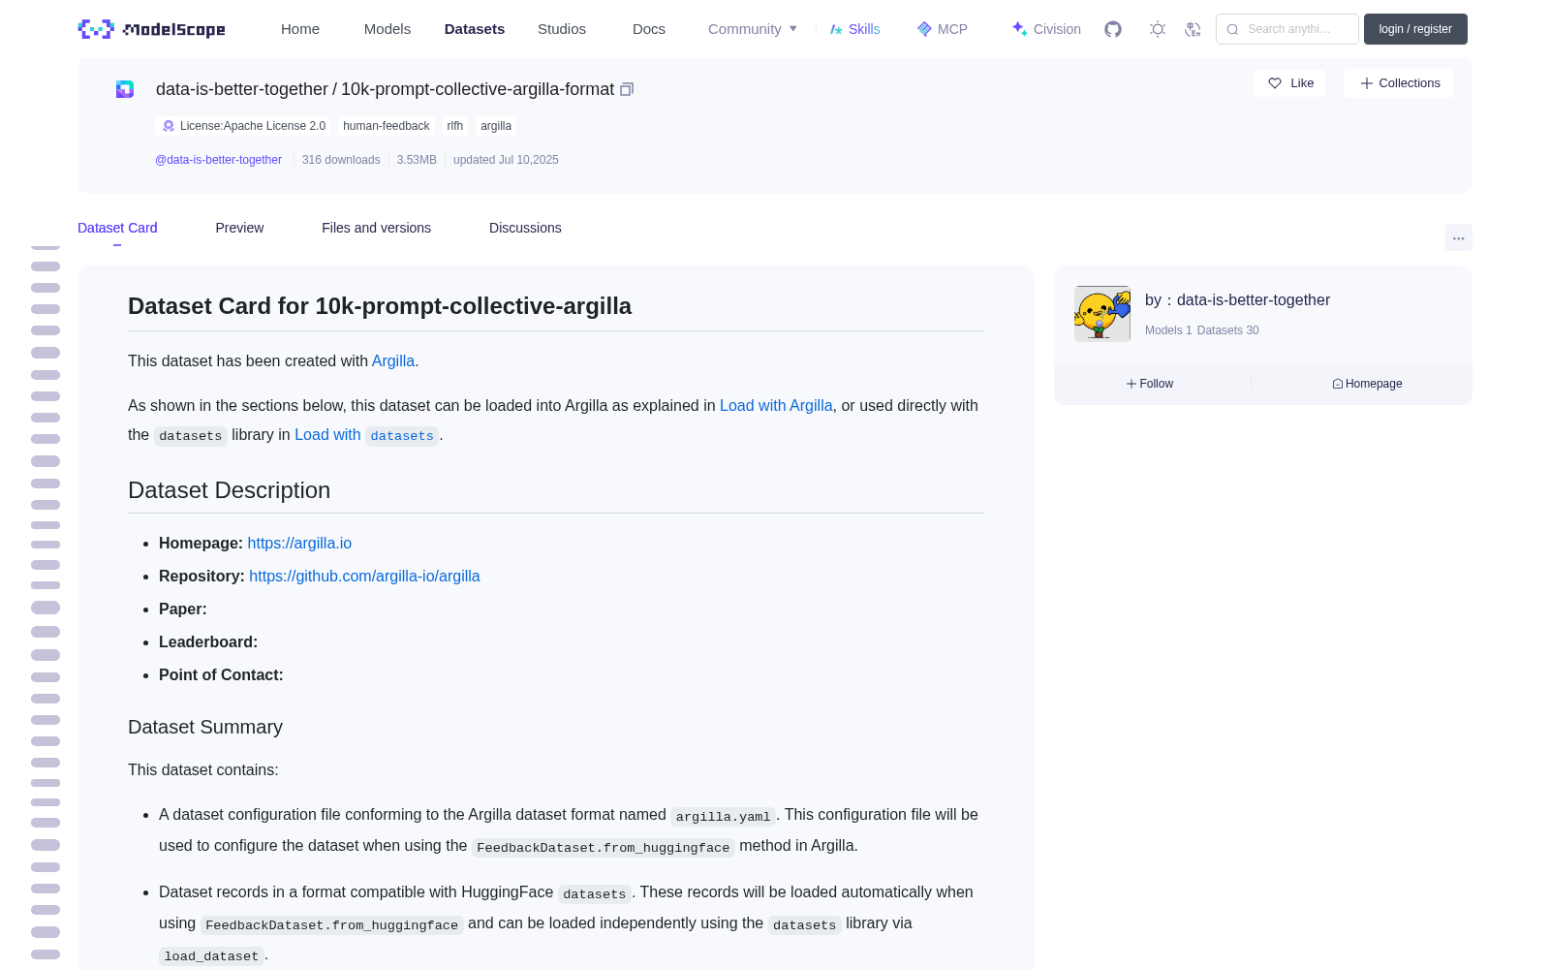Viewport: 1550px width, 969px height.
Task: Click the Dataset Summary heading
Action: click(205, 727)
